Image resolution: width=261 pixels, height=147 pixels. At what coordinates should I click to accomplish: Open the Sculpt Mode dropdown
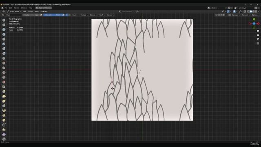(14, 11)
